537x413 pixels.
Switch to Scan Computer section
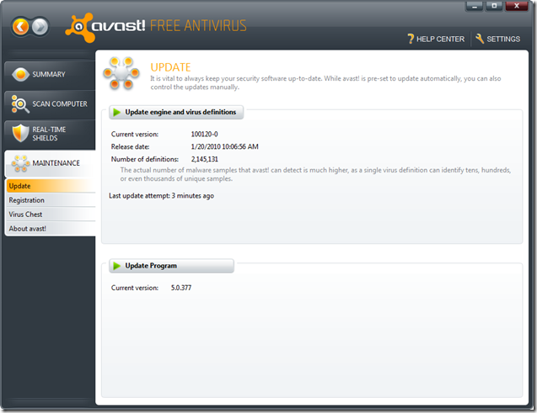50,103
